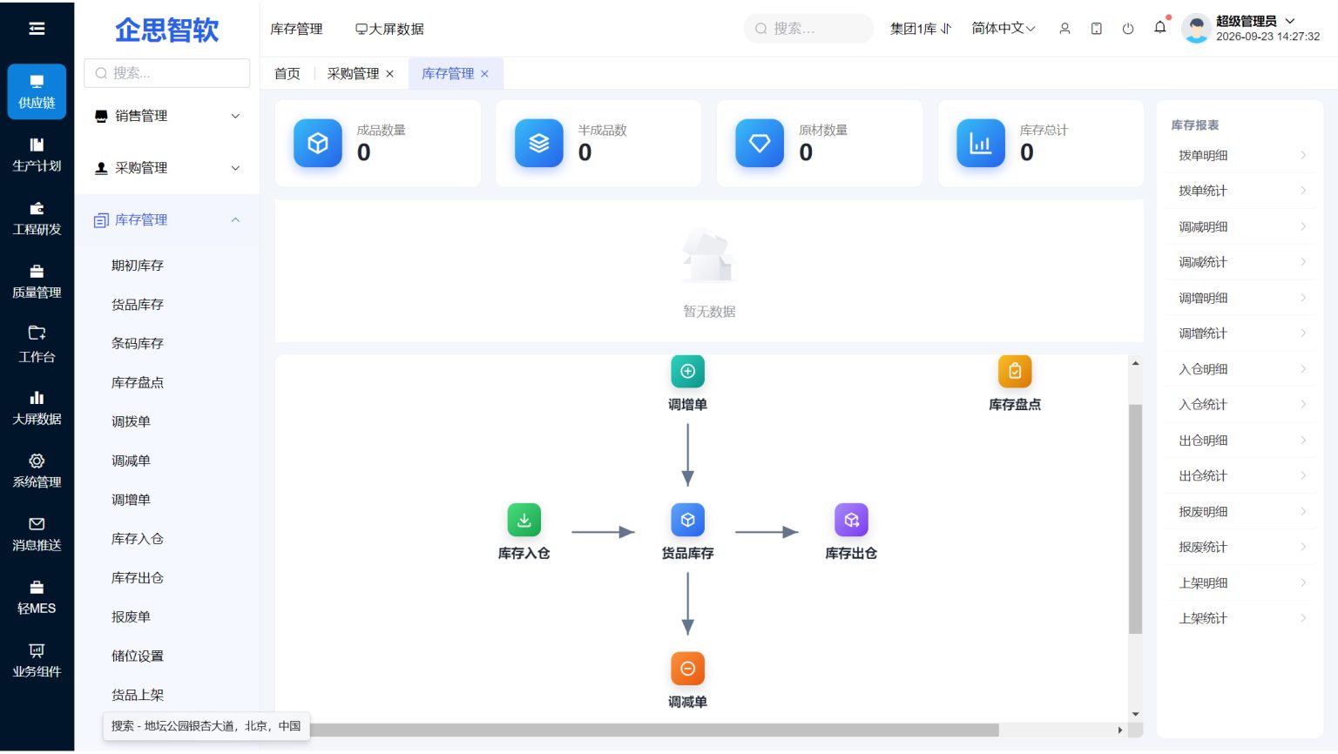Click the 原材数量 diamond icon
This screenshot has width=1338, height=754.
(760, 143)
